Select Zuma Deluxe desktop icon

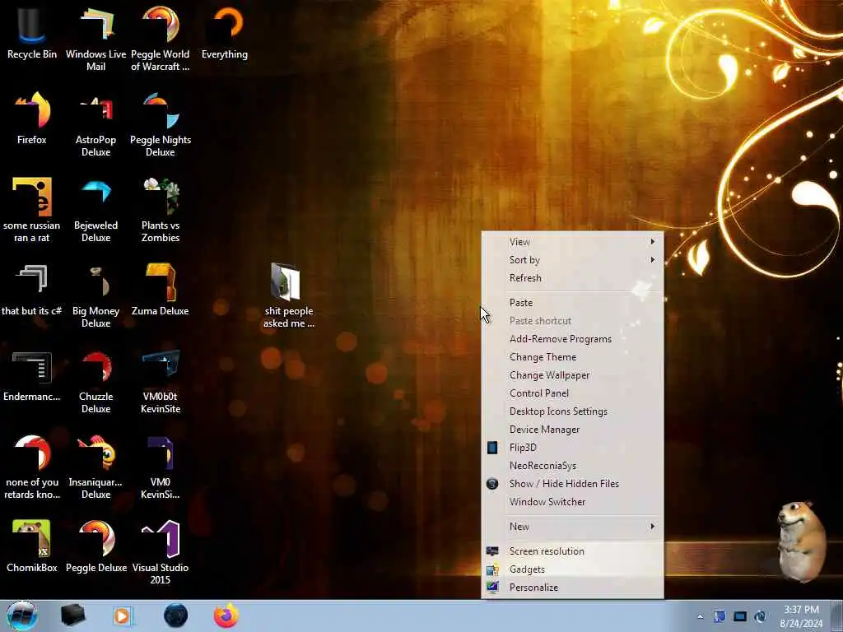point(161,290)
